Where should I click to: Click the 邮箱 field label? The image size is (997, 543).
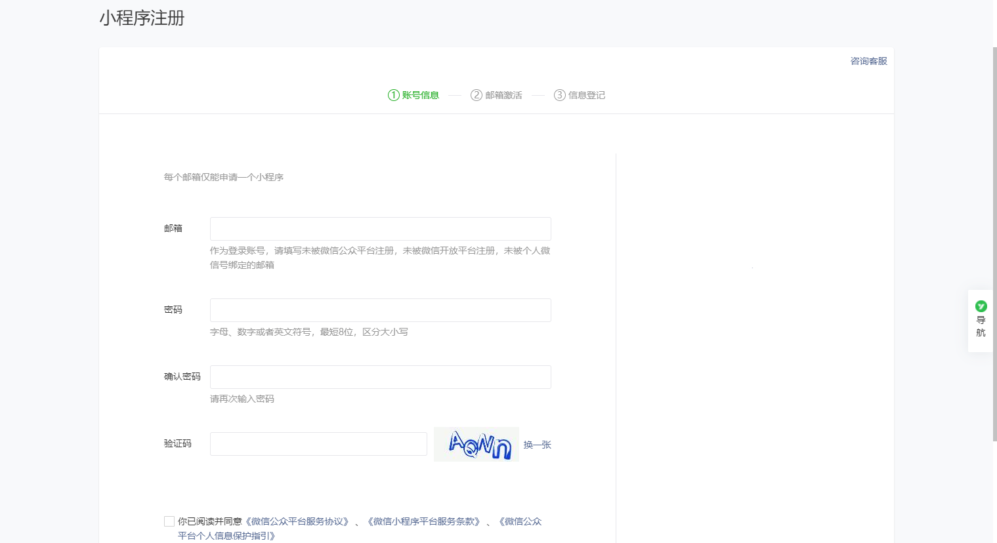(x=173, y=228)
